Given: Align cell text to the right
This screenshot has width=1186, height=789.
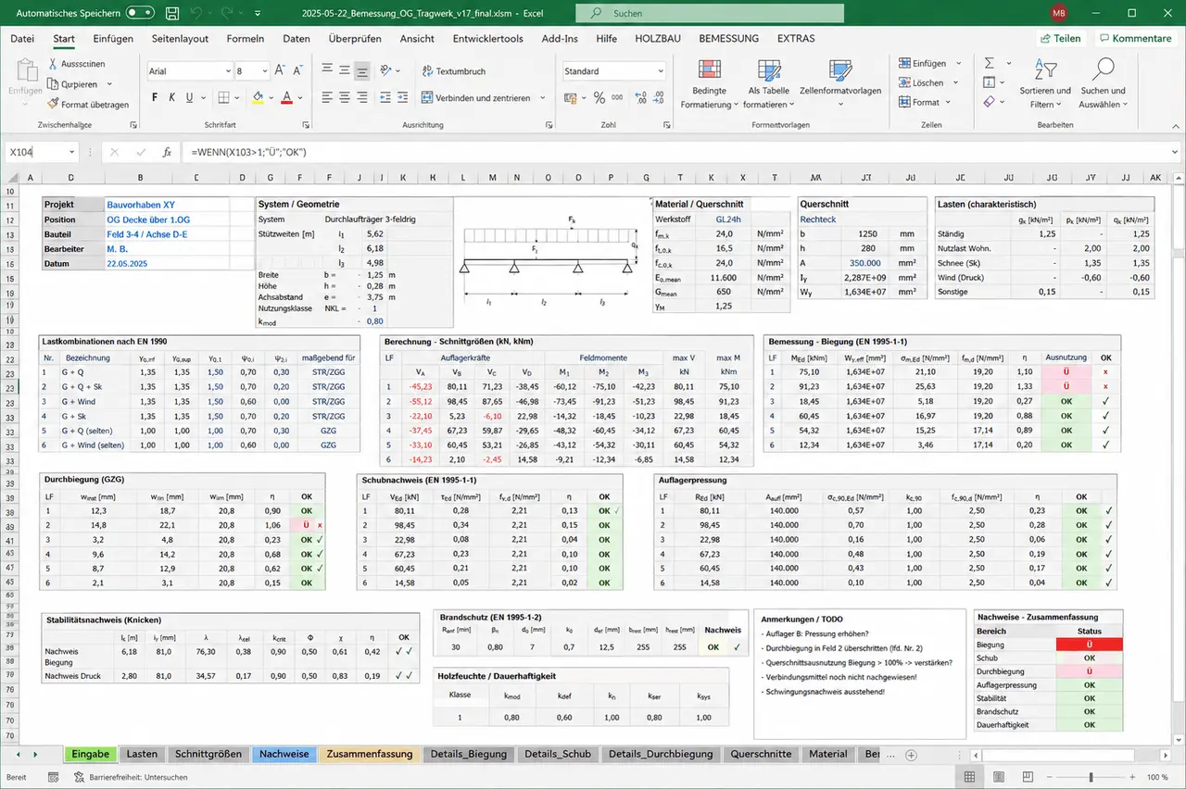Looking at the screenshot, I should 362,97.
